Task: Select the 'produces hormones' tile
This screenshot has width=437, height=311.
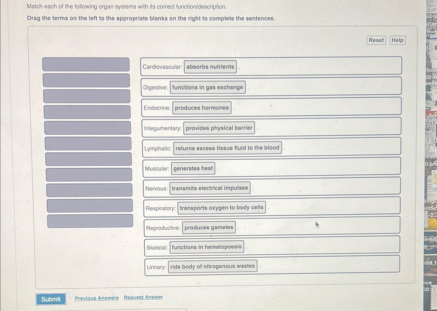Action: pyautogui.click(x=202, y=108)
